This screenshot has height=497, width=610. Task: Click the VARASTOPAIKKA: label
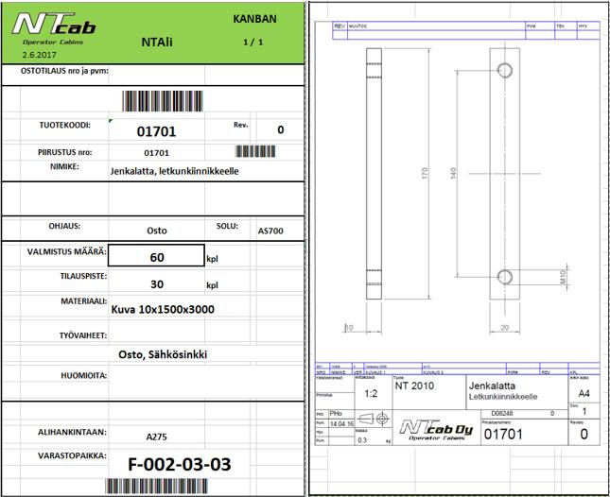pos(72,455)
